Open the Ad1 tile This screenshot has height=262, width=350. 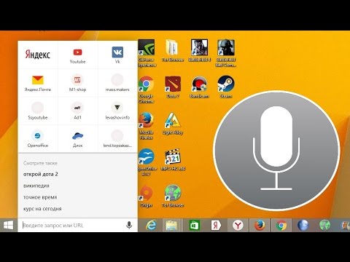coord(77,111)
